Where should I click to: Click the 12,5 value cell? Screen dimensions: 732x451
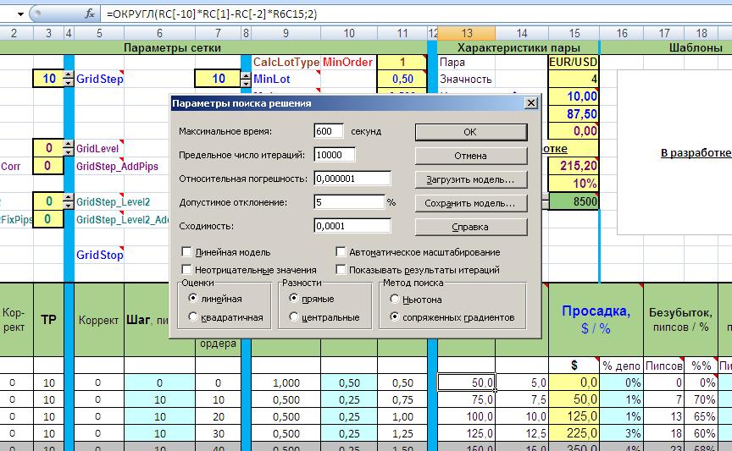[522, 433]
